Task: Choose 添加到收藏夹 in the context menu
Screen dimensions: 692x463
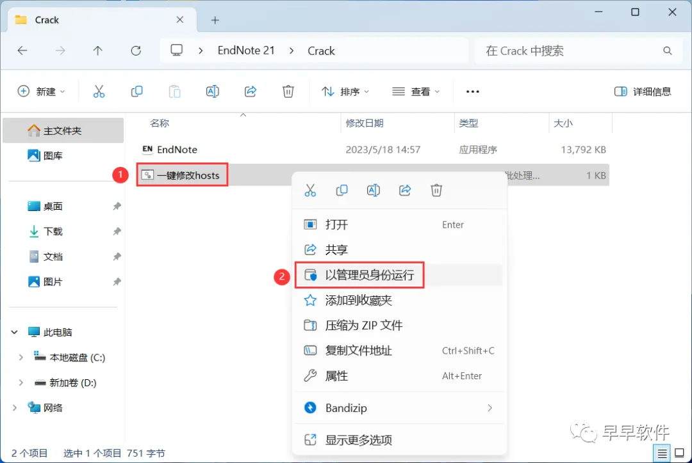Action: coord(399,301)
